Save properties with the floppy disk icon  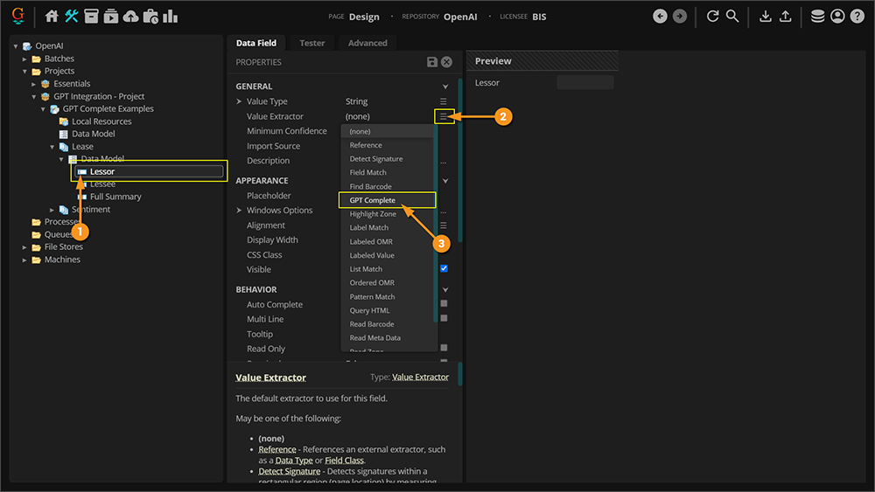coord(432,62)
